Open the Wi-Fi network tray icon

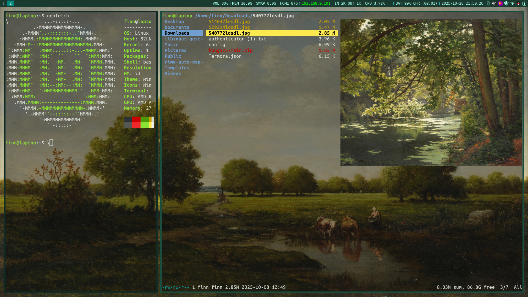512,3
